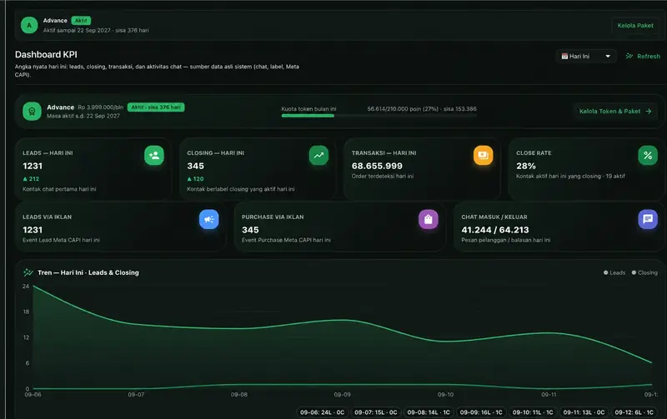This screenshot has height=419, width=667.
Task: Click 'Pesan pelanggan / balasan hari ini' text
Action: click(506, 240)
